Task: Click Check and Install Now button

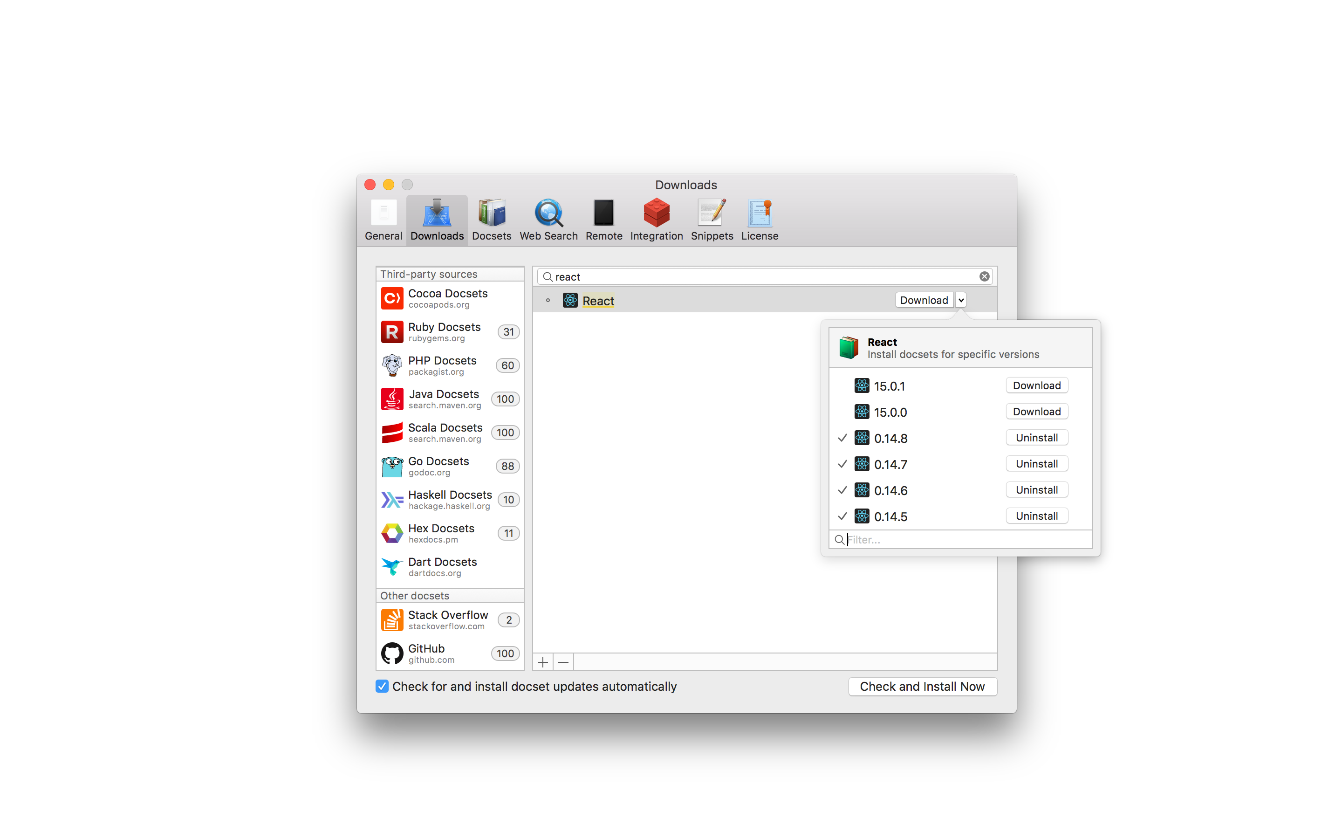Action: coord(922,687)
